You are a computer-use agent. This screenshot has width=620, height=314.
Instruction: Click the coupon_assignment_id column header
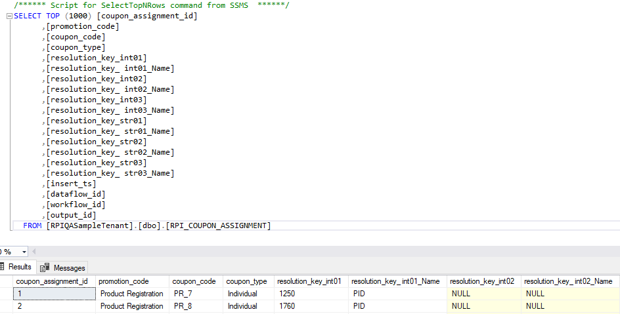coord(52,281)
